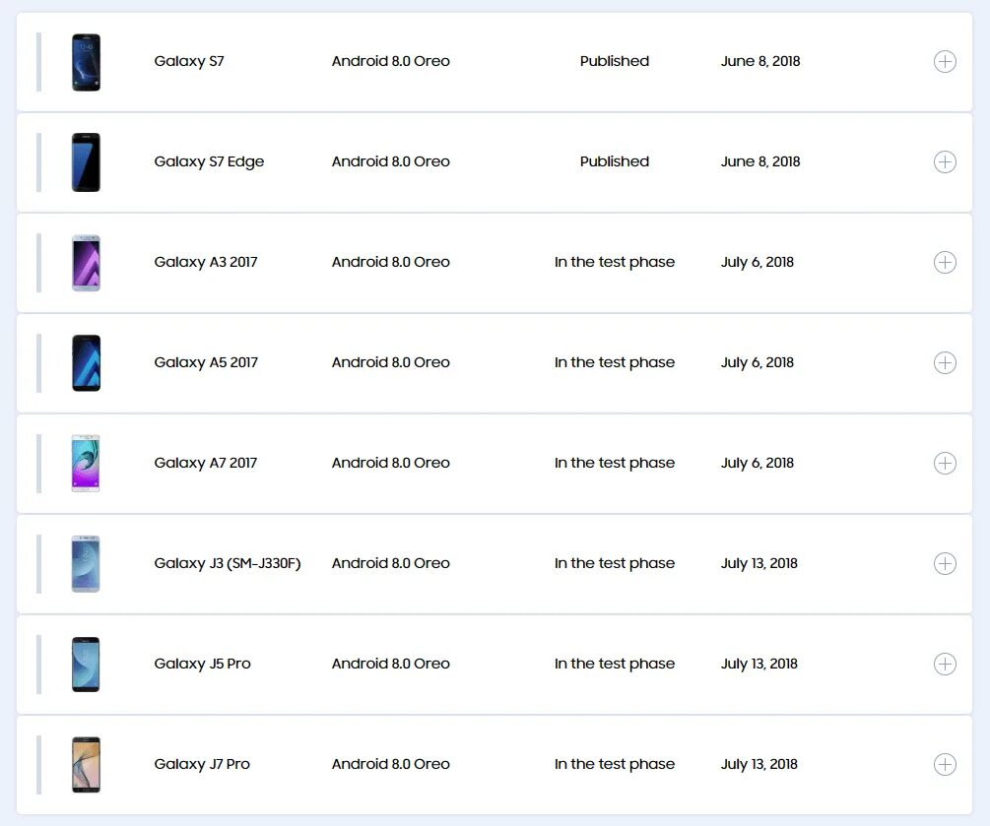Expand the Galaxy A5 2017 row plus icon
Viewport: 990px width, 826px height.
point(945,362)
